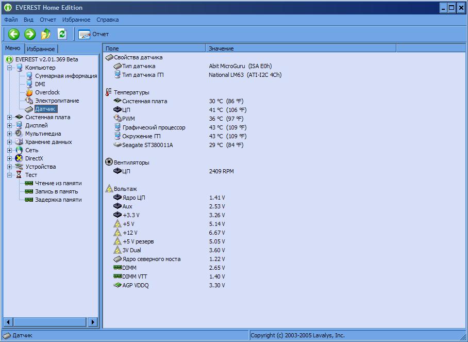Click the Электропитание power icon
The width and height of the screenshot is (468, 342).
click(x=29, y=101)
